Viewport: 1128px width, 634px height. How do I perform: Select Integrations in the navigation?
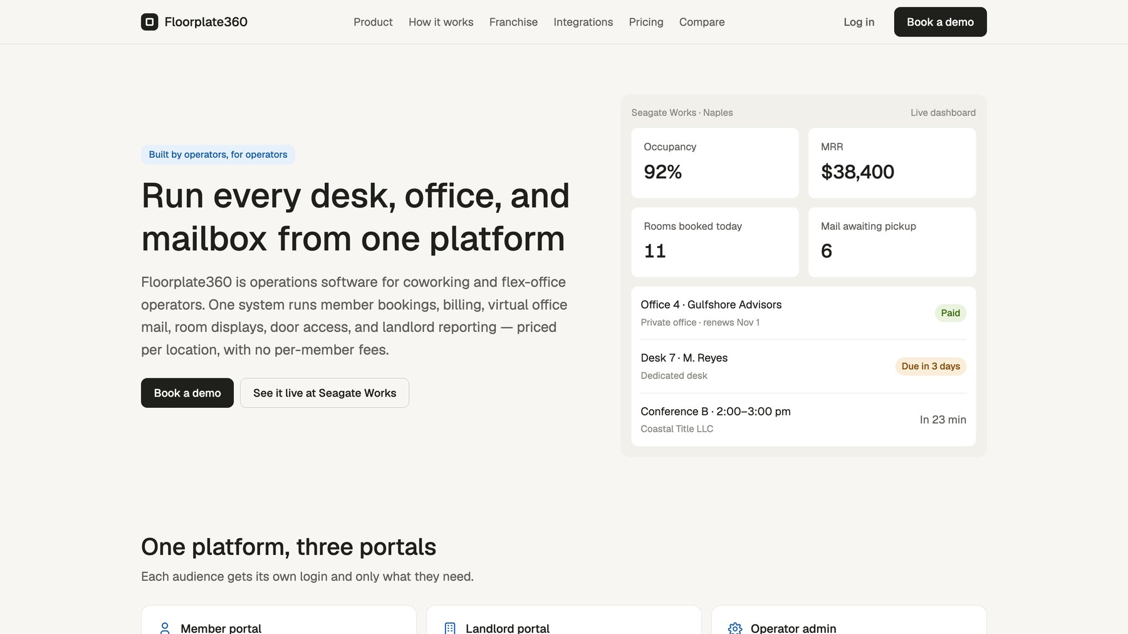click(583, 22)
